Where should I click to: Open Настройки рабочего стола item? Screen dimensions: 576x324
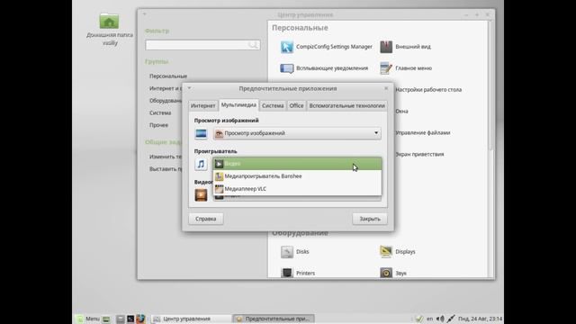[x=428, y=90]
